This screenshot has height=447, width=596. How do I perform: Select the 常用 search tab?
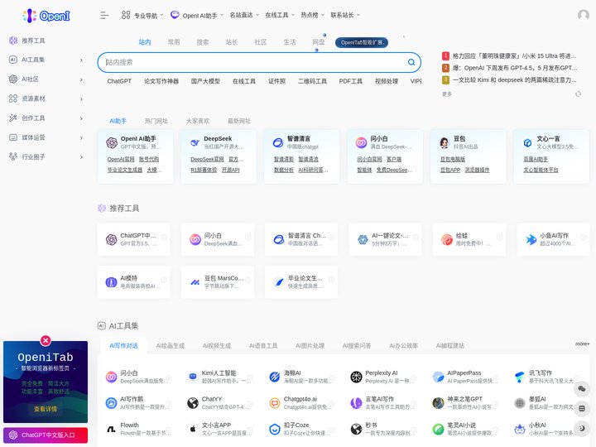(x=174, y=42)
